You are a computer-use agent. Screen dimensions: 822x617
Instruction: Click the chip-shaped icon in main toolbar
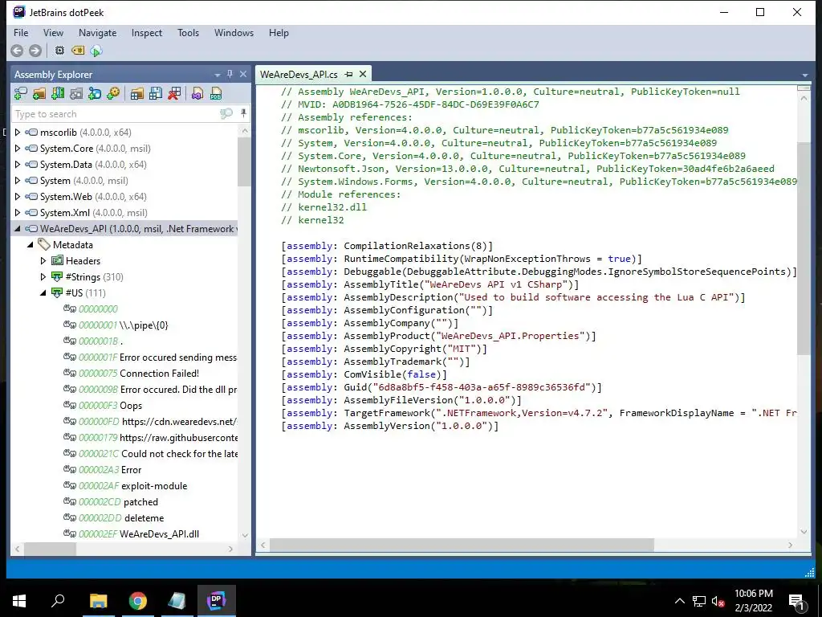tap(59, 51)
